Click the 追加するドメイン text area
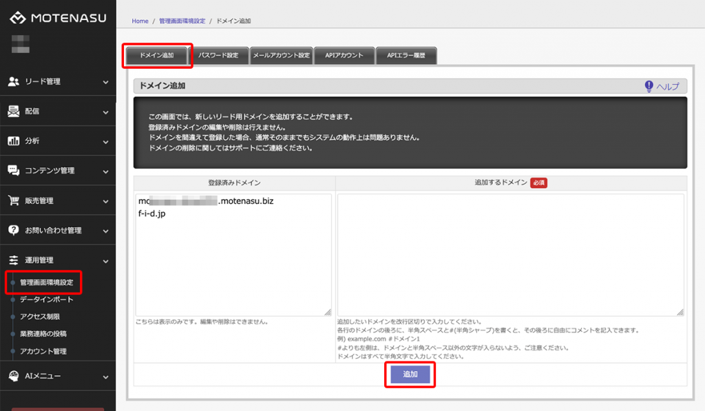This screenshot has width=705, height=411. coord(510,255)
